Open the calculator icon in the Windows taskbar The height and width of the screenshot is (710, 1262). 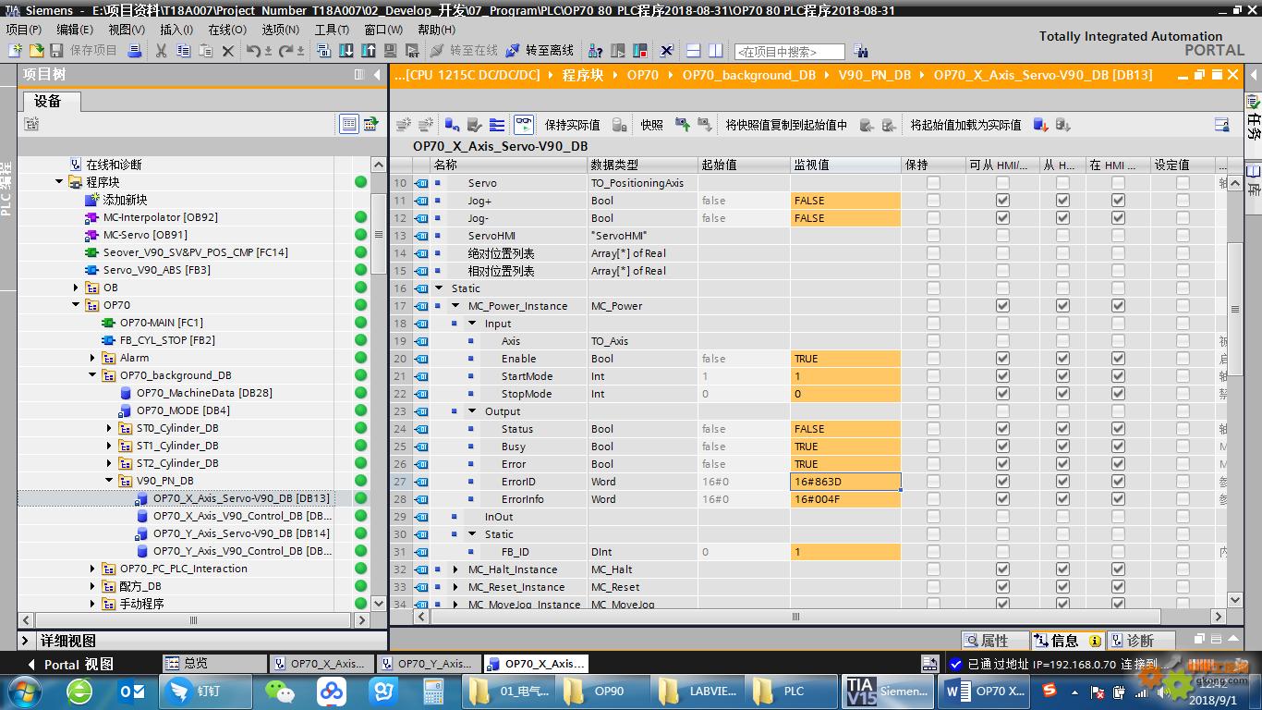click(x=431, y=691)
